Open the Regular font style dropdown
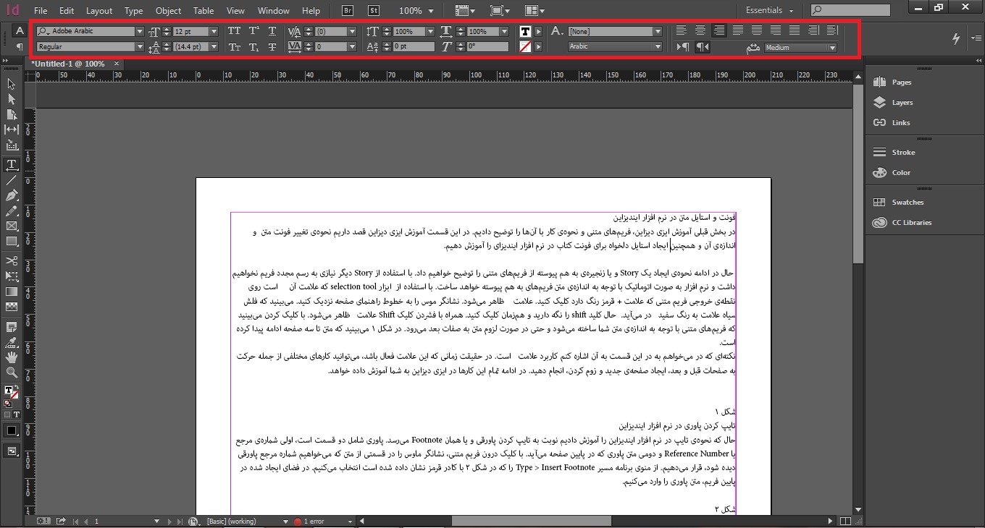 [139, 47]
